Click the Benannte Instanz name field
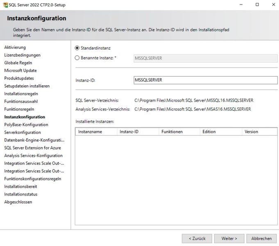This screenshot has width=279, height=246. pyautogui.click(x=206, y=58)
